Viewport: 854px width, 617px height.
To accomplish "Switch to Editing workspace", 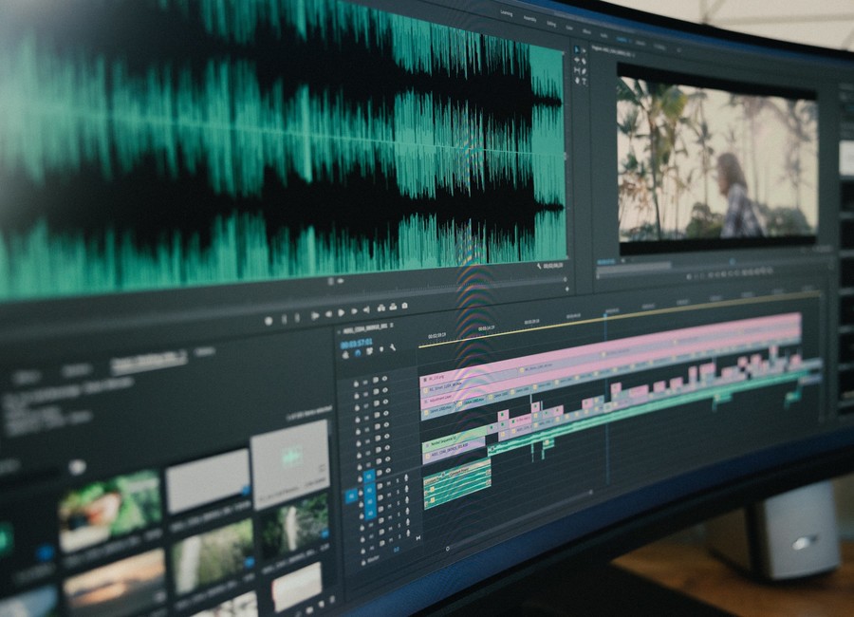I will pos(551,24).
